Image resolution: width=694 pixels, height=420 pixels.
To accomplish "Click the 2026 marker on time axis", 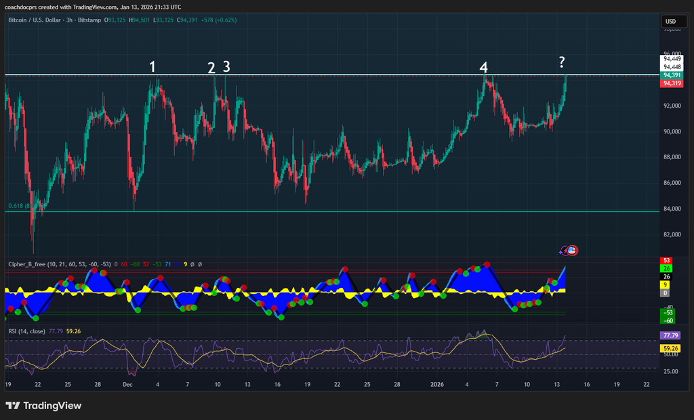I will click(x=437, y=384).
